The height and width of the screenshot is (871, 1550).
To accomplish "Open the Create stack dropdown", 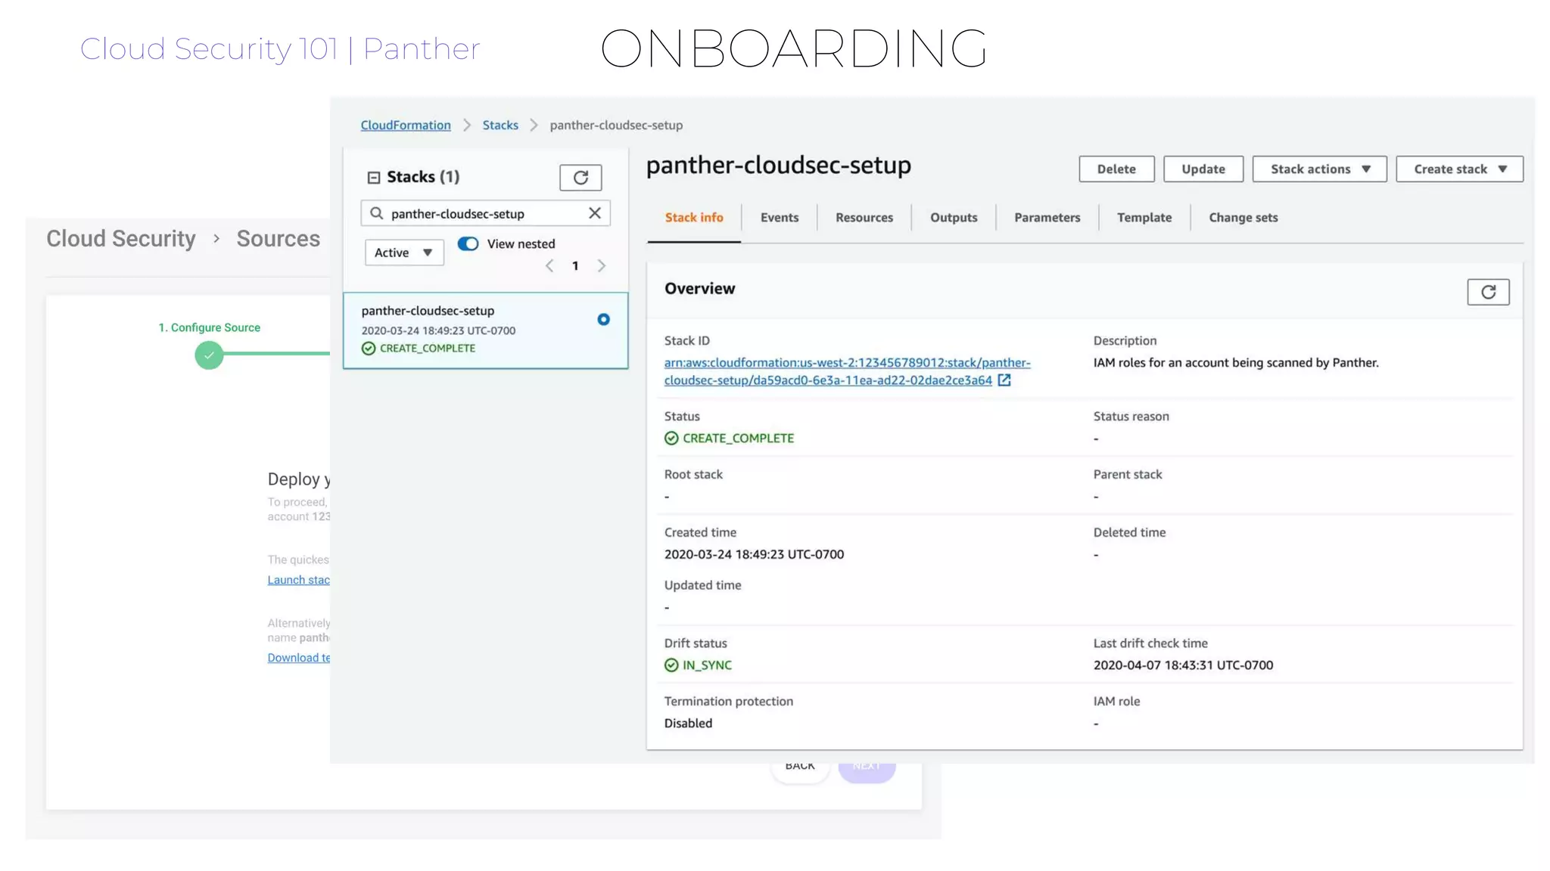I will click(x=1459, y=169).
